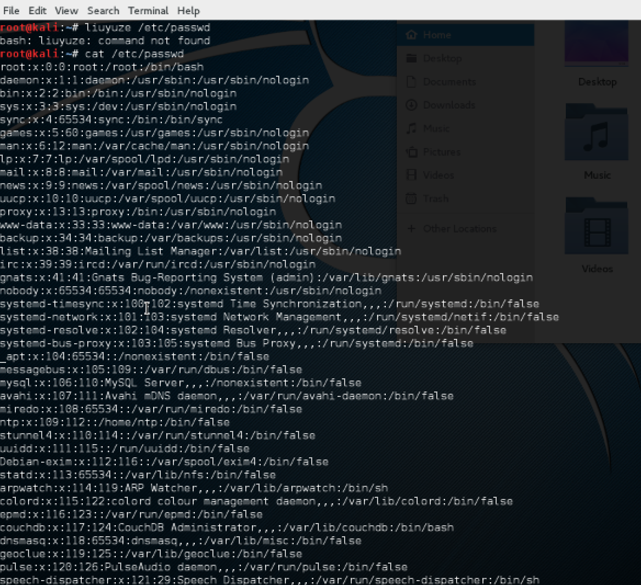
Task: Click the colord colour management line
Action: click(x=256, y=501)
